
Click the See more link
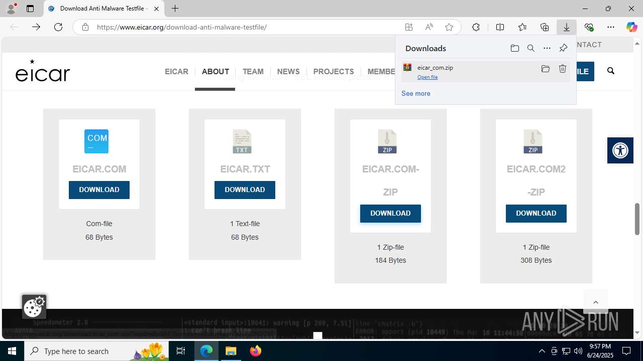416,93
